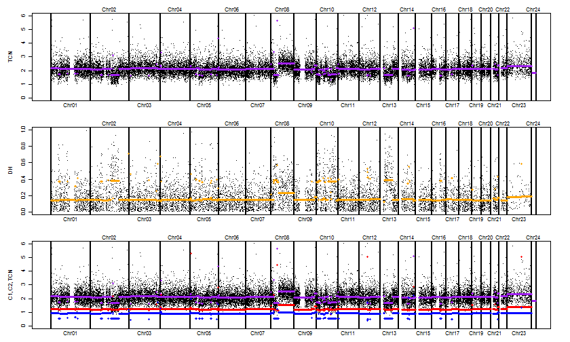Click the Chr05 label below the bottom panel
The image size is (570, 342).
click(x=204, y=333)
